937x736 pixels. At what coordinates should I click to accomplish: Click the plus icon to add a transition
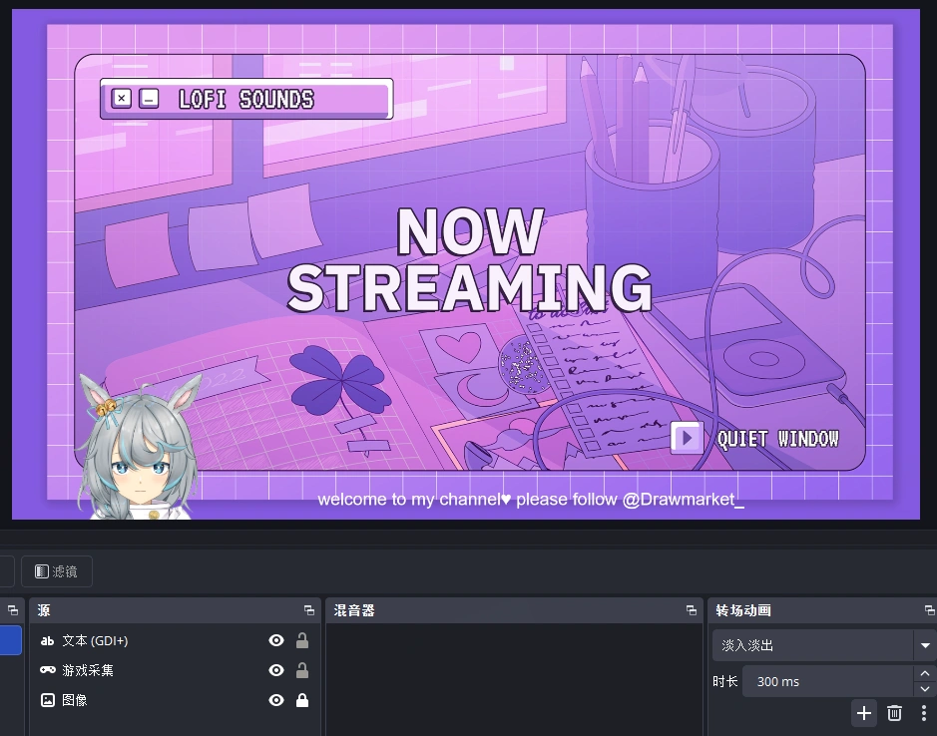(864, 713)
